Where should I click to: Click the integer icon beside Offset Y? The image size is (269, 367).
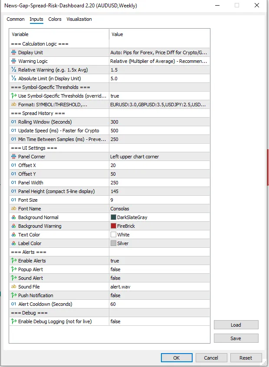click(13, 174)
